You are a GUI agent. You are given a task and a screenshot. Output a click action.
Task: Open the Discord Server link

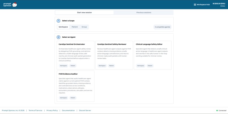85,111
